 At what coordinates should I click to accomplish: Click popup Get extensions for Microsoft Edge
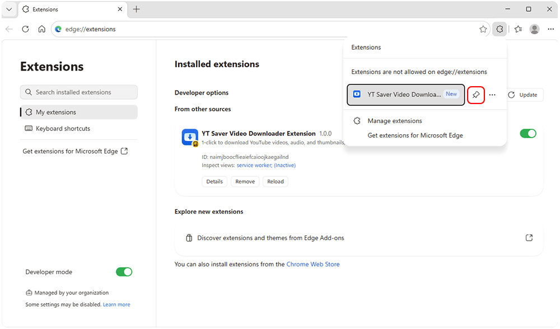tap(415, 135)
